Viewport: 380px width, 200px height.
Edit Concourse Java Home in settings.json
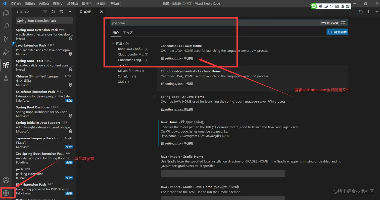coord(177,58)
